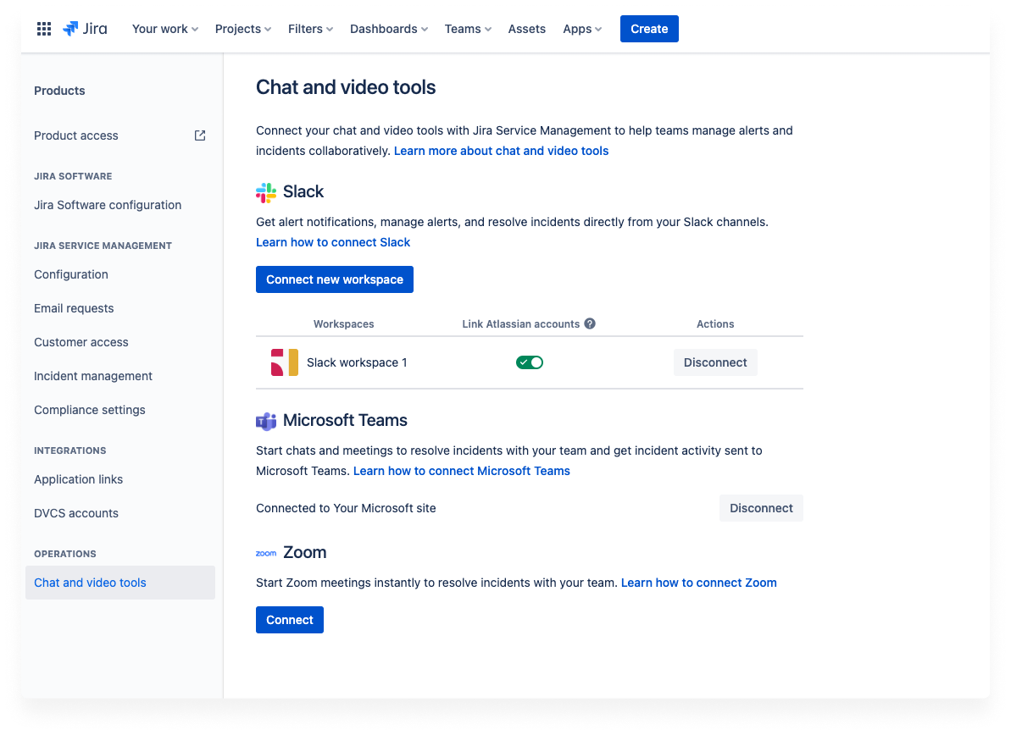
Task: Click the Create button
Action: click(x=649, y=28)
